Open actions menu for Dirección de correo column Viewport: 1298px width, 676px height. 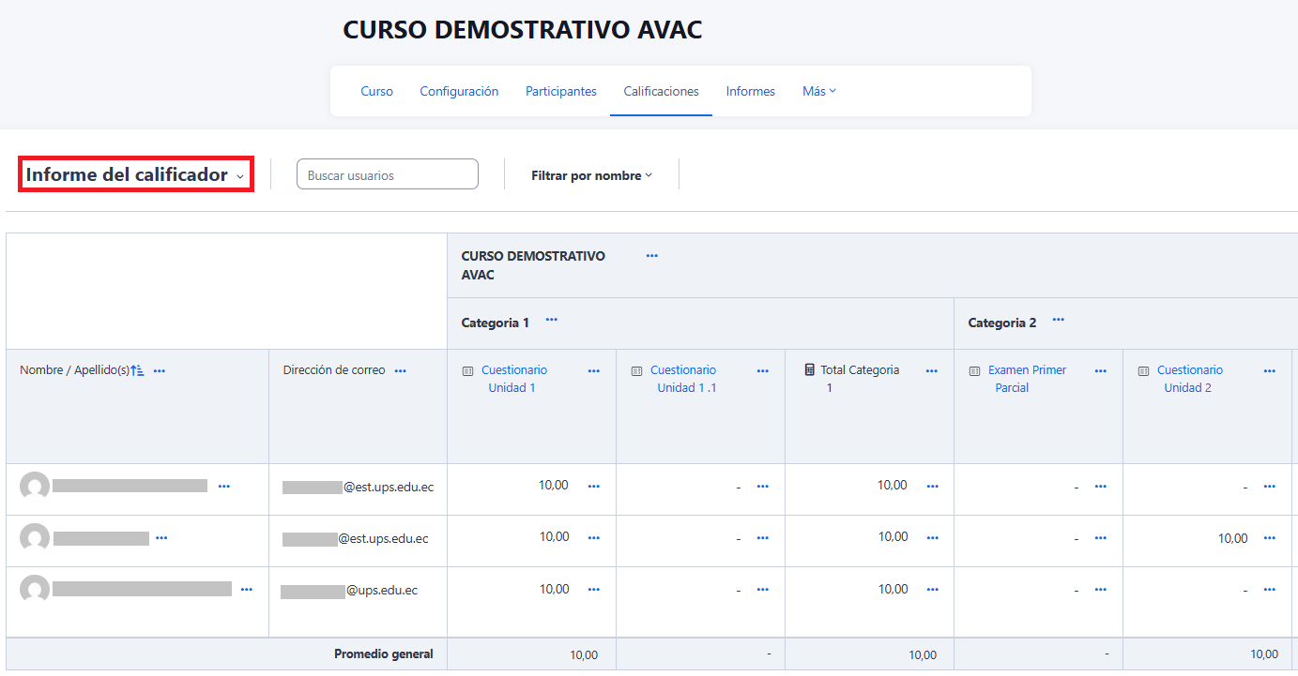pyautogui.click(x=401, y=371)
